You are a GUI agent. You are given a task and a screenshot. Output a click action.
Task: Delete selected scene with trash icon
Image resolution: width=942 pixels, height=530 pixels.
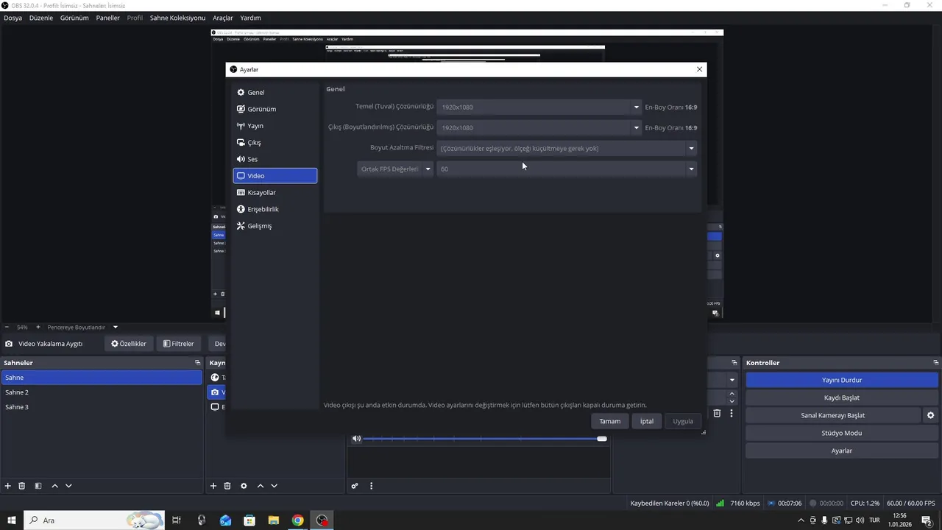click(22, 486)
